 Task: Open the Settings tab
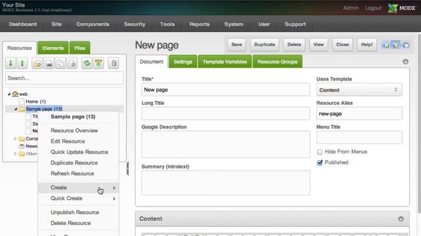183,62
